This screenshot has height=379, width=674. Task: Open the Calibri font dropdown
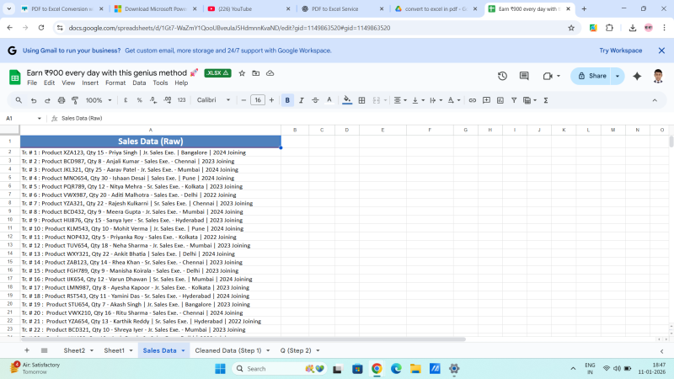tap(213, 100)
